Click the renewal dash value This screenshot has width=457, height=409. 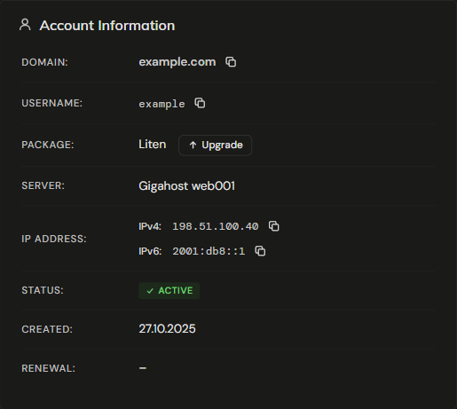coord(143,368)
